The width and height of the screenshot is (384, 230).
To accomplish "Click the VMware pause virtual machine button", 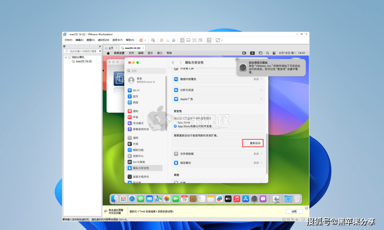I will pos(141,40).
